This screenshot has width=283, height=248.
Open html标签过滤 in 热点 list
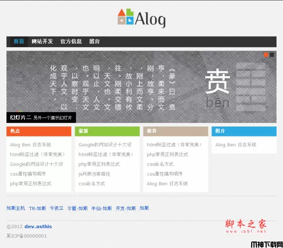37,154
